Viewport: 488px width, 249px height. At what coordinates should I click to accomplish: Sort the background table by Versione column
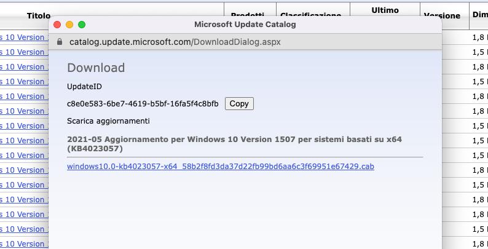442,15
